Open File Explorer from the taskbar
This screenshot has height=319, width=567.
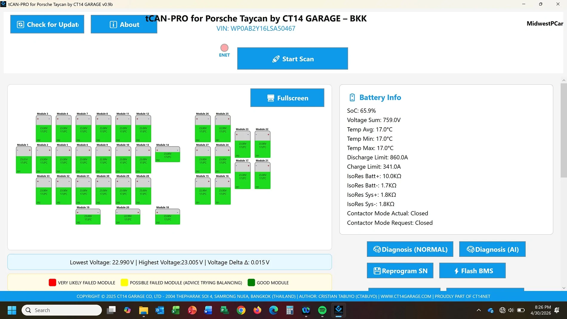point(144,310)
